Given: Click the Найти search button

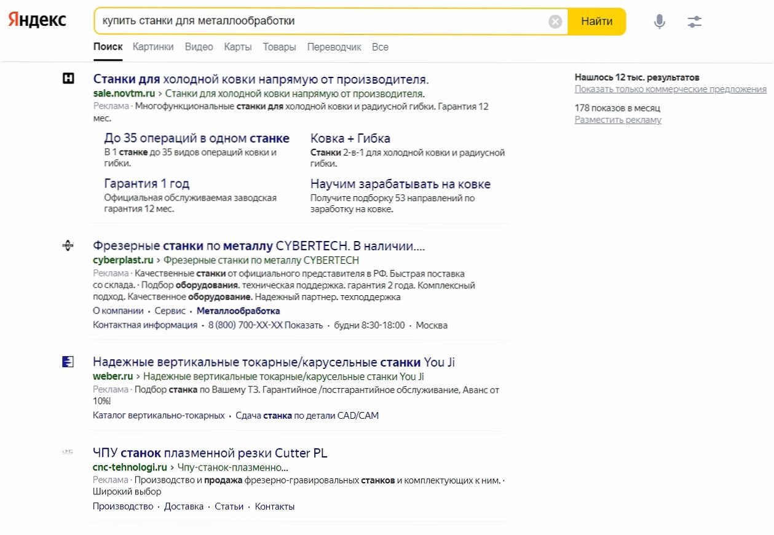Looking at the screenshot, I should [x=596, y=22].
